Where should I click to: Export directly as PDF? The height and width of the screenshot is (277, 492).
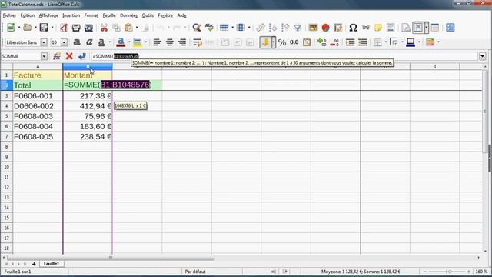(64, 28)
